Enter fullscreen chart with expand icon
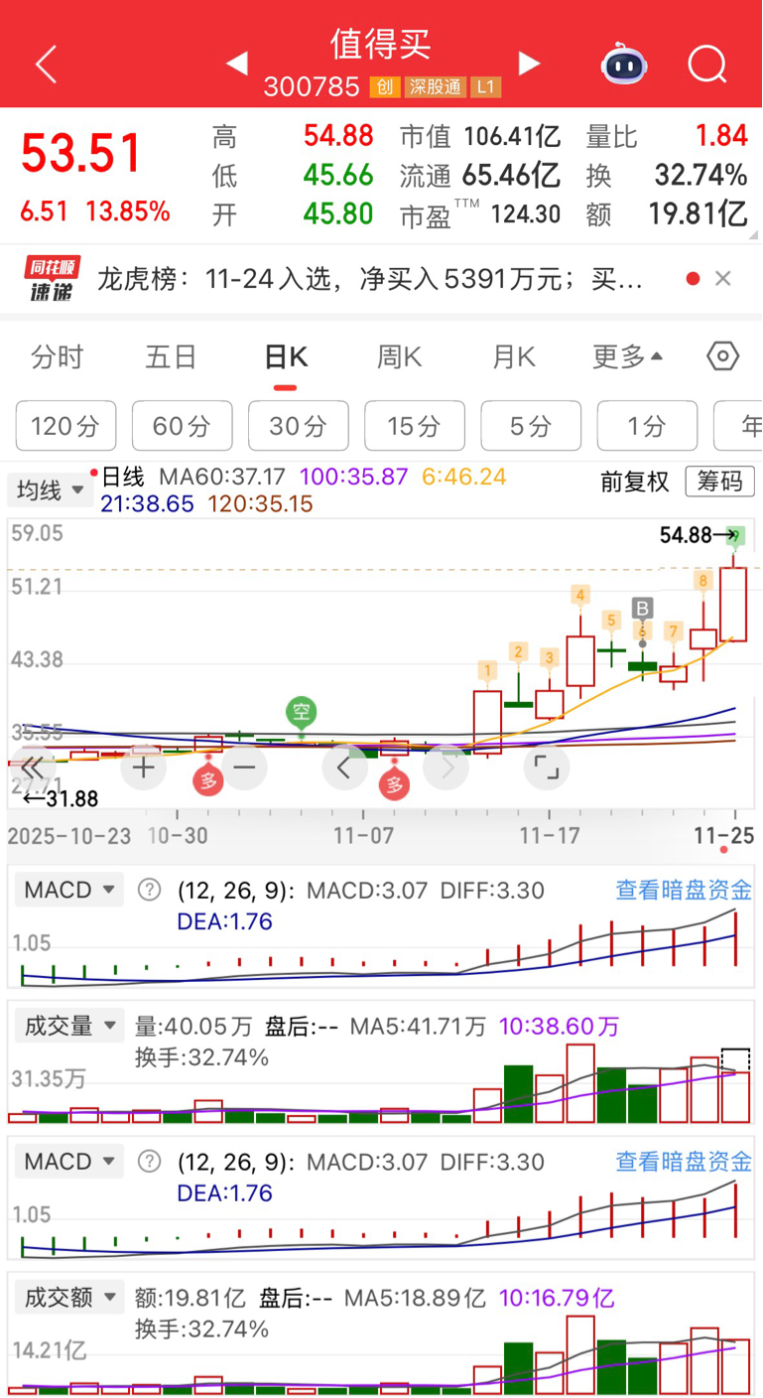The height and width of the screenshot is (1398, 763). pyautogui.click(x=547, y=767)
